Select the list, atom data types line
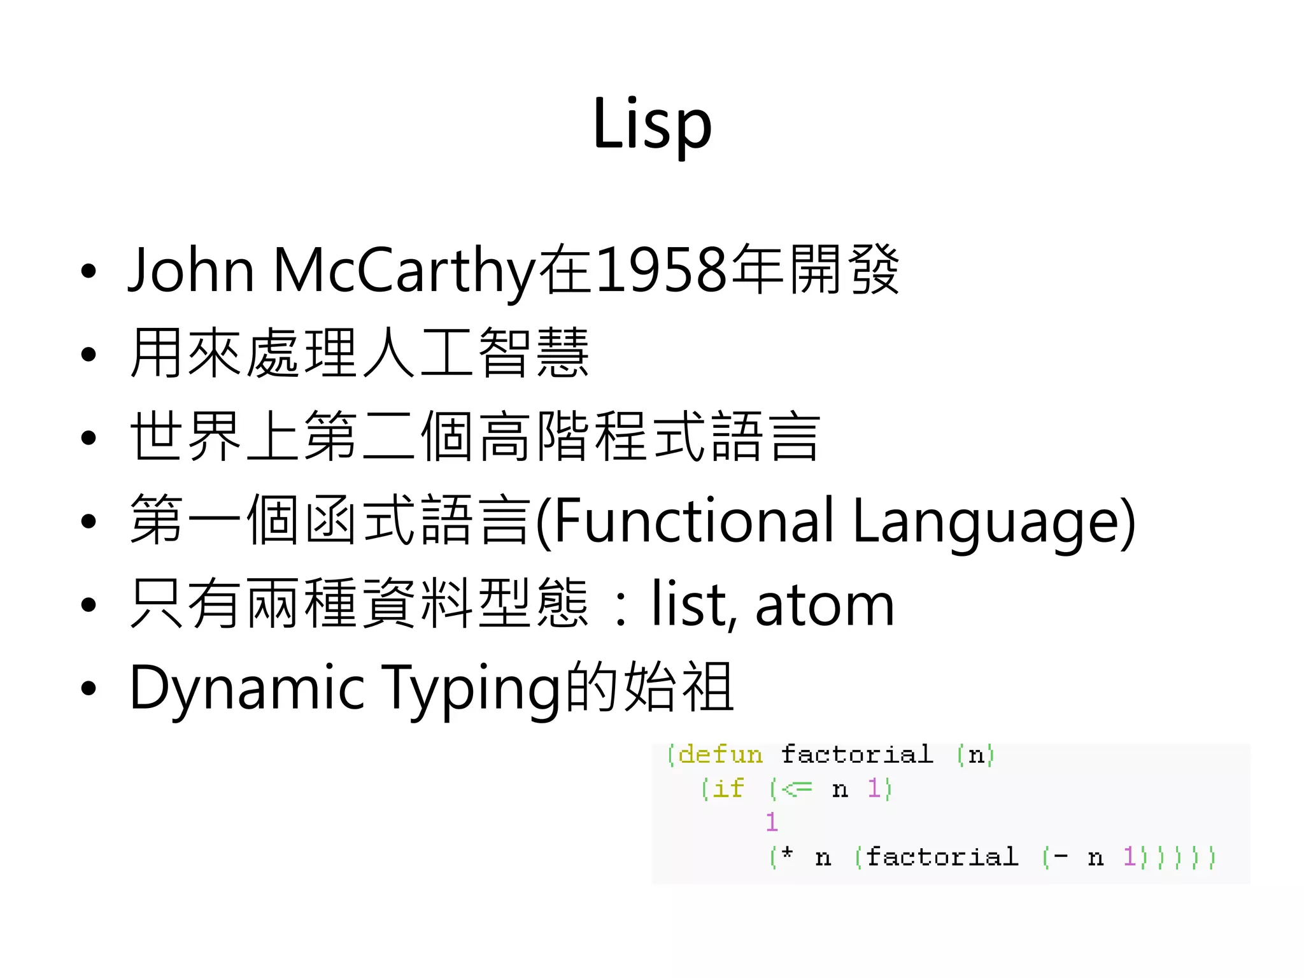 point(512,604)
